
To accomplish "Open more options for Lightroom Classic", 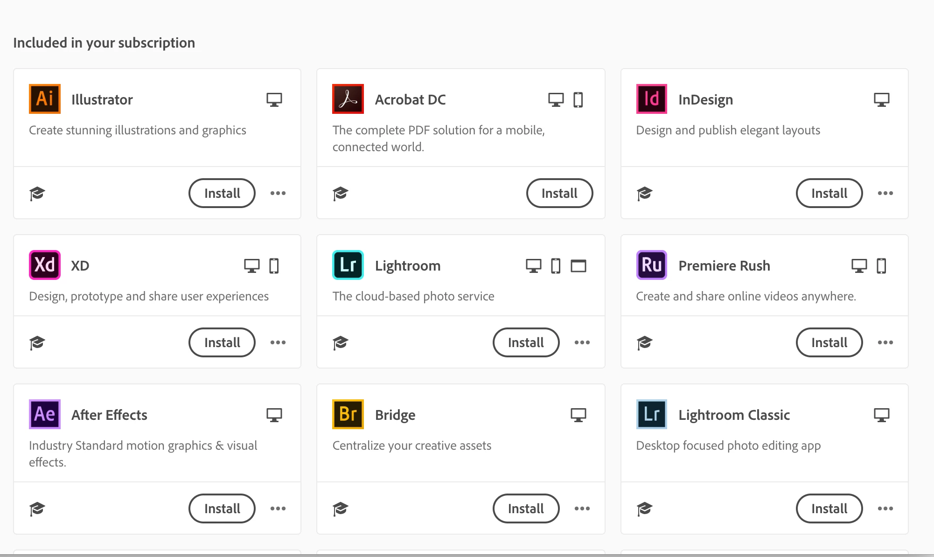I will coord(885,508).
